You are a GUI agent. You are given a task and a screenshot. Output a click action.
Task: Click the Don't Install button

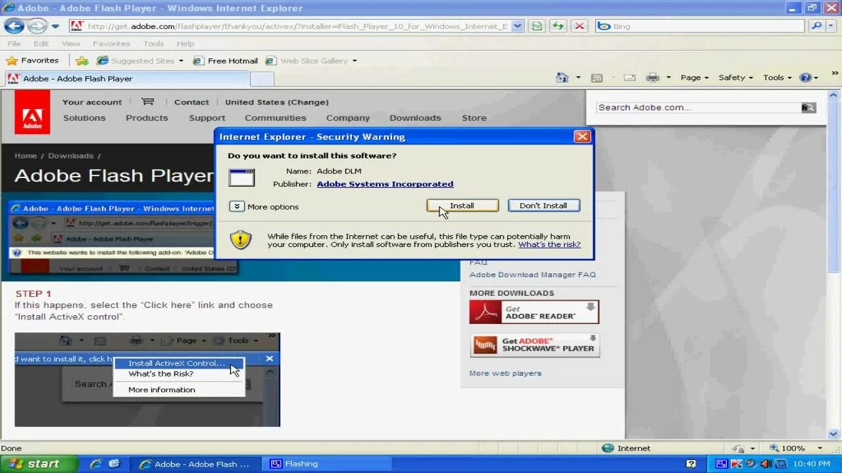pyautogui.click(x=543, y=206)
